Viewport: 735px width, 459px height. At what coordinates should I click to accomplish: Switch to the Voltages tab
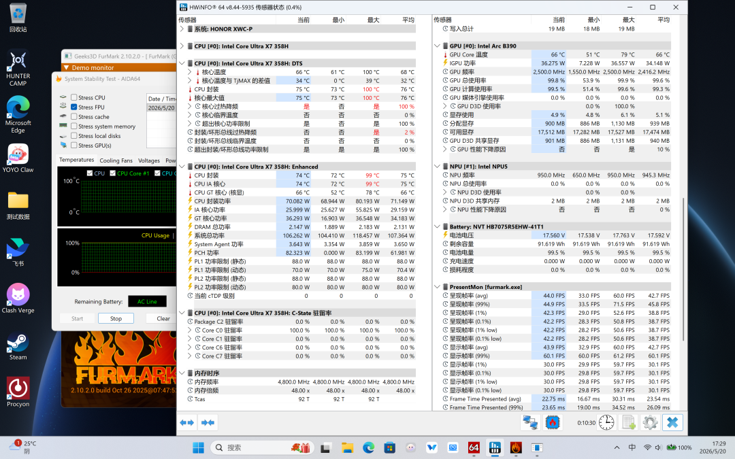click(x=149, y=160)
